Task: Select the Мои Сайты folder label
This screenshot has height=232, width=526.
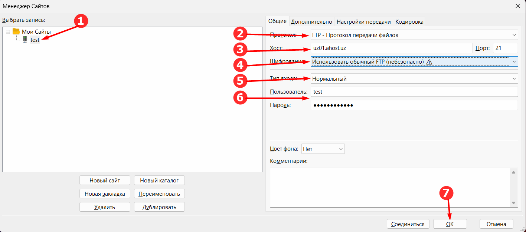Action: click(x=36, y=32)
